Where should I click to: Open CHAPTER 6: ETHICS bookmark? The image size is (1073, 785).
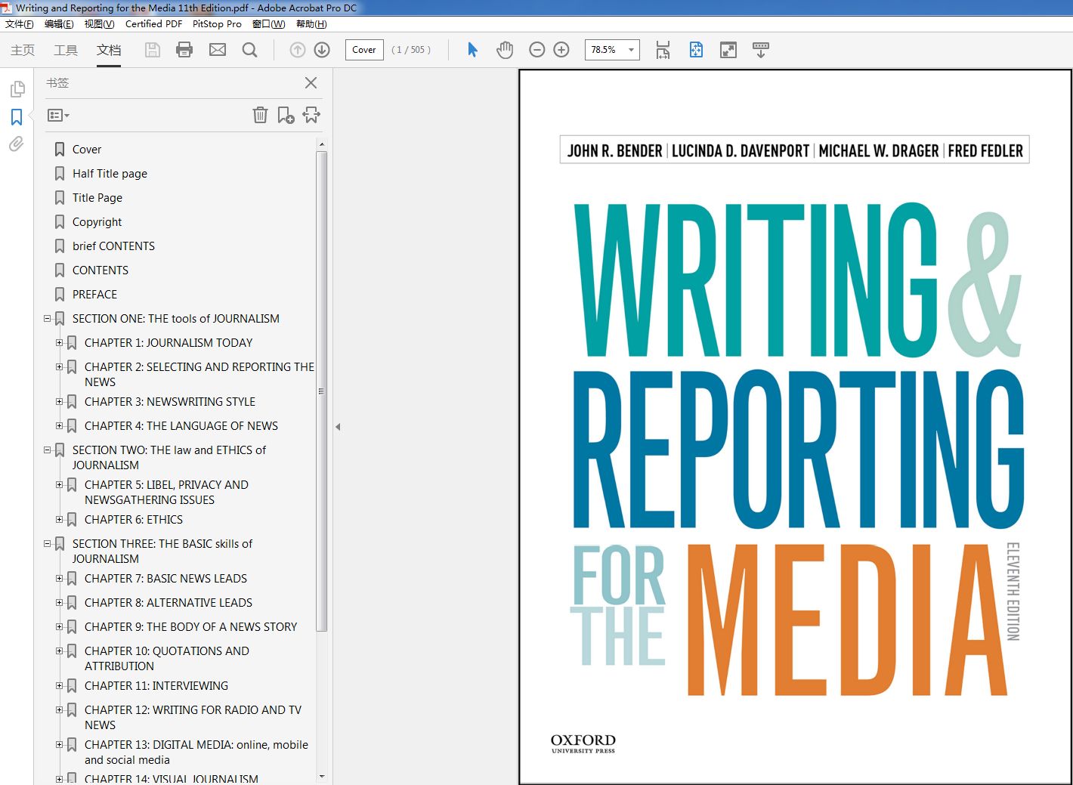(134, 520)
